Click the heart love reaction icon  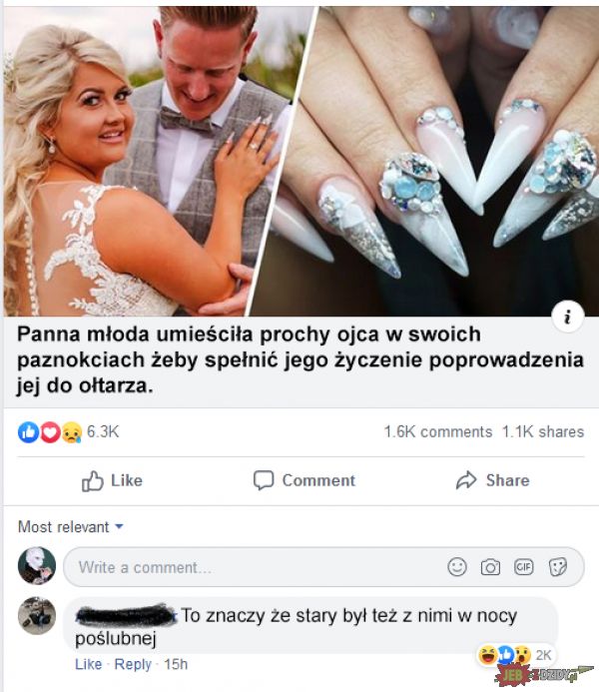pos(50,432)
